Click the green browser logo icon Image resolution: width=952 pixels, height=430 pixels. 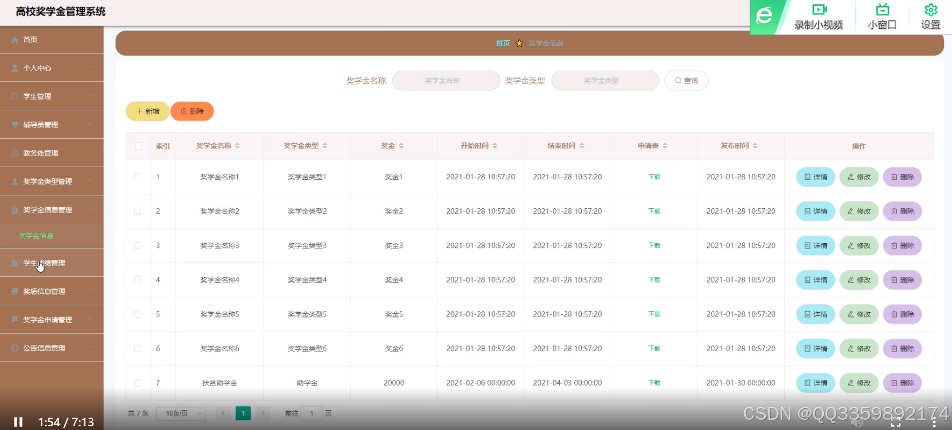[764, 16]
